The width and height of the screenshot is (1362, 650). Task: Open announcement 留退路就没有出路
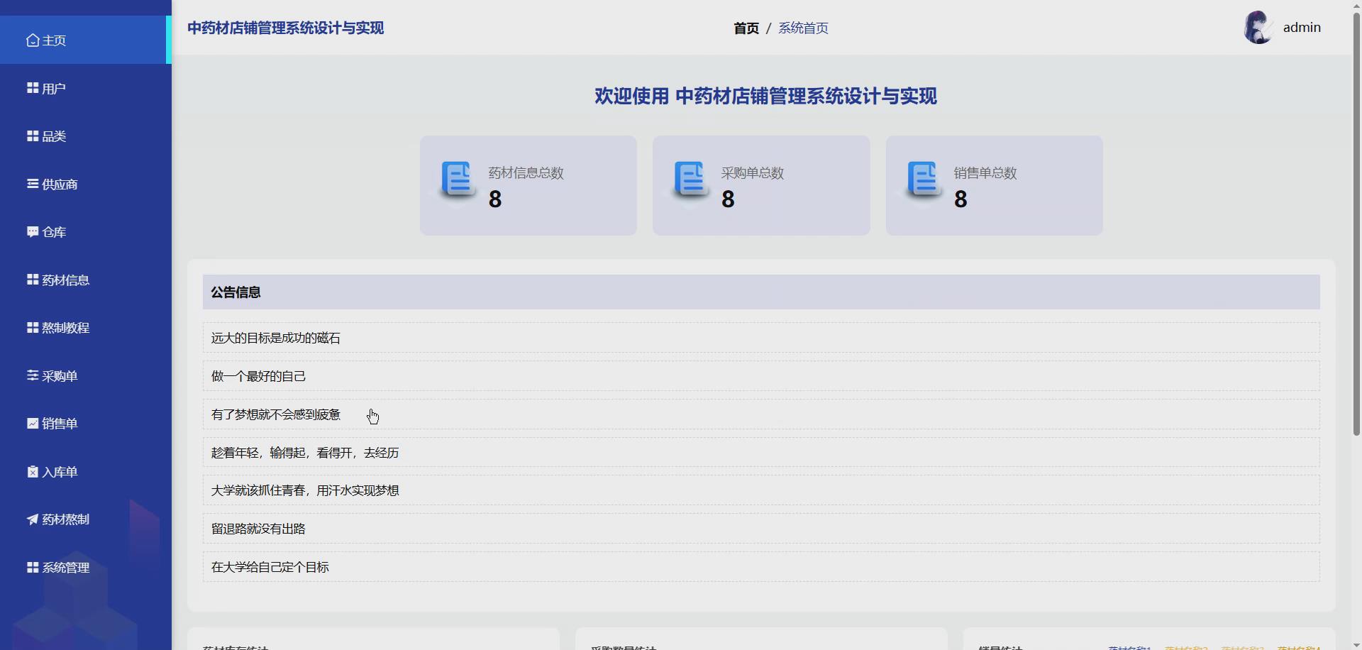coord(761,529)
